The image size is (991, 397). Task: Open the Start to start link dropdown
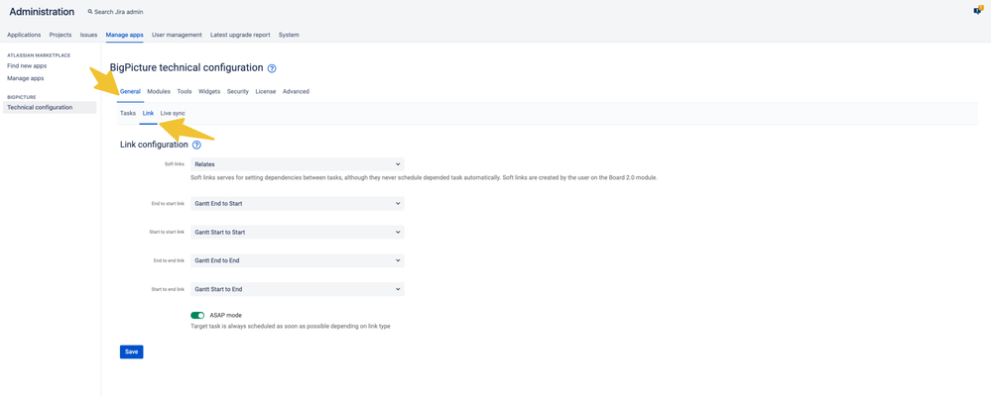click(297, 233)
